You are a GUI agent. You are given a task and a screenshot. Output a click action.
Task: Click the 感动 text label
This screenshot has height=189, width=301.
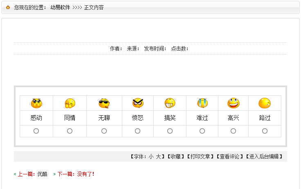pyautogui.click(x=36, y=118)
